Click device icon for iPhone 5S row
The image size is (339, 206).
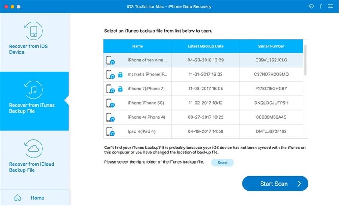coord(110,103)
